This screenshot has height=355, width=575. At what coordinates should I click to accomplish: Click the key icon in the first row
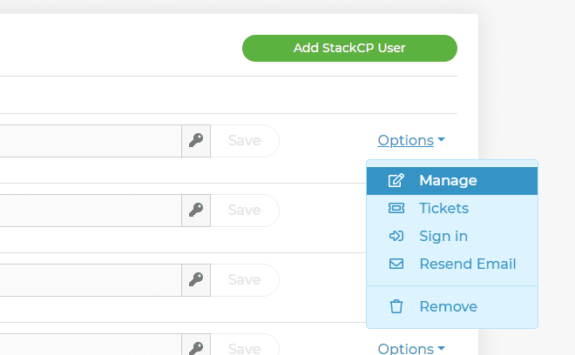(x=196, y=141)
